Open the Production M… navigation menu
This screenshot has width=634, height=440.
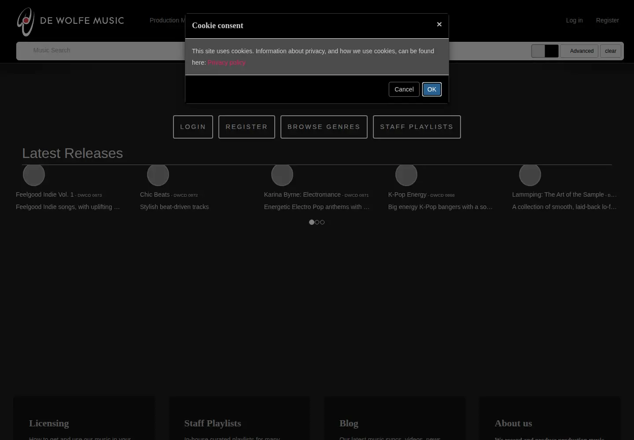(x=167, y=20)
